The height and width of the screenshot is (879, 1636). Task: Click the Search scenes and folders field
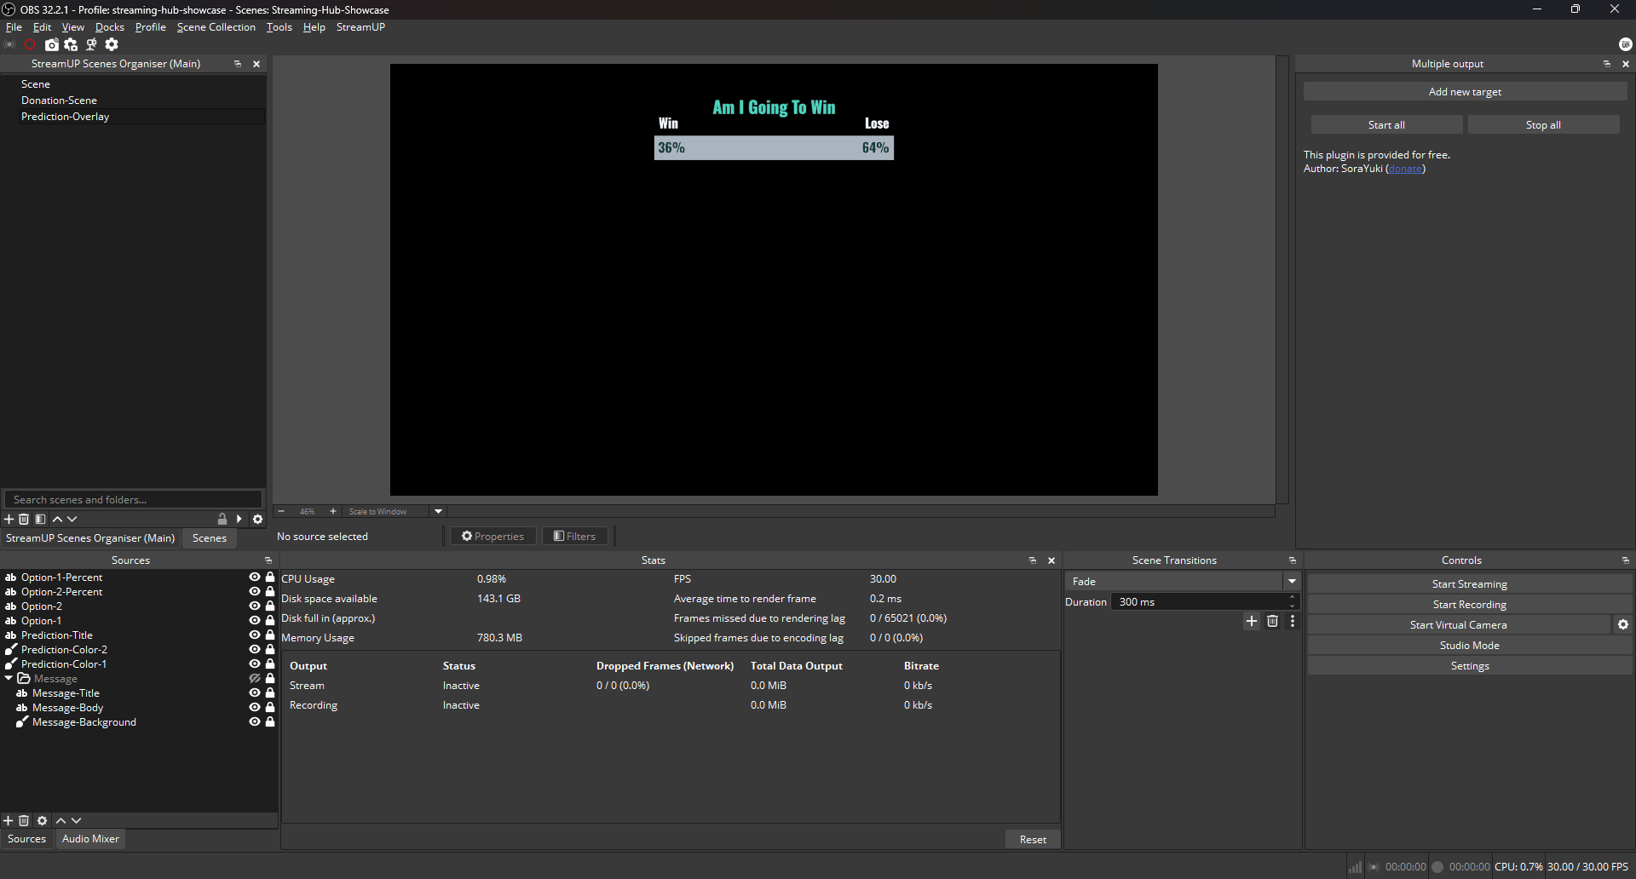click(x=133, y=499)
